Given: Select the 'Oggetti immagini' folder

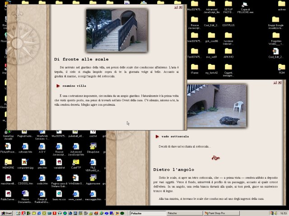Looking at the screenshot, I should [x=228, y=70].
